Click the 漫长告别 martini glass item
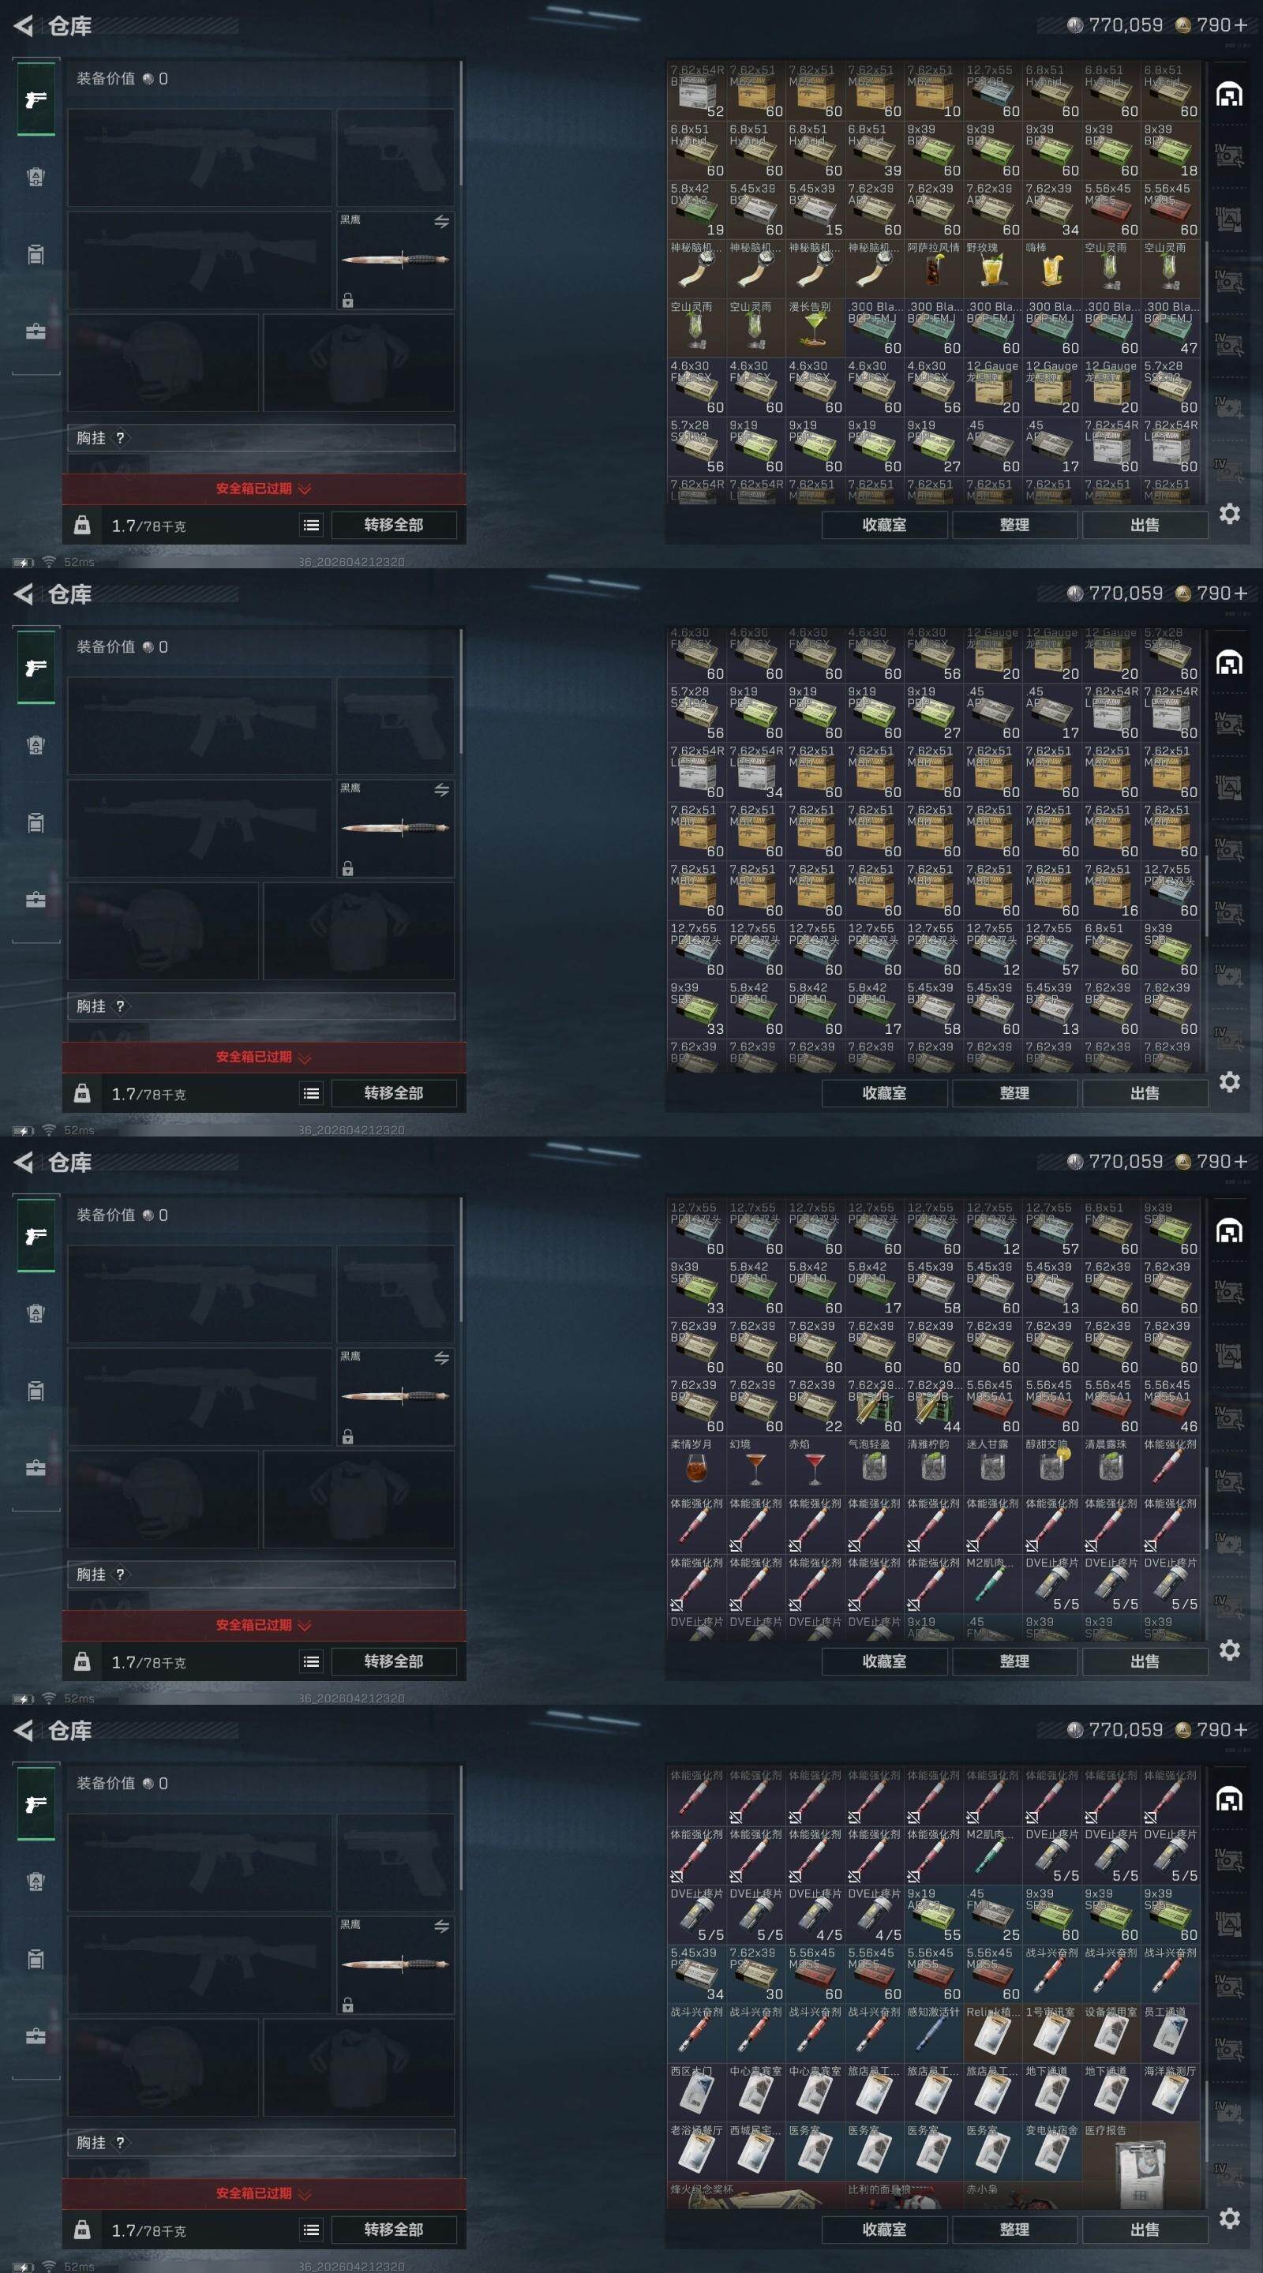1263x2273 pixels. coord(814,328)
